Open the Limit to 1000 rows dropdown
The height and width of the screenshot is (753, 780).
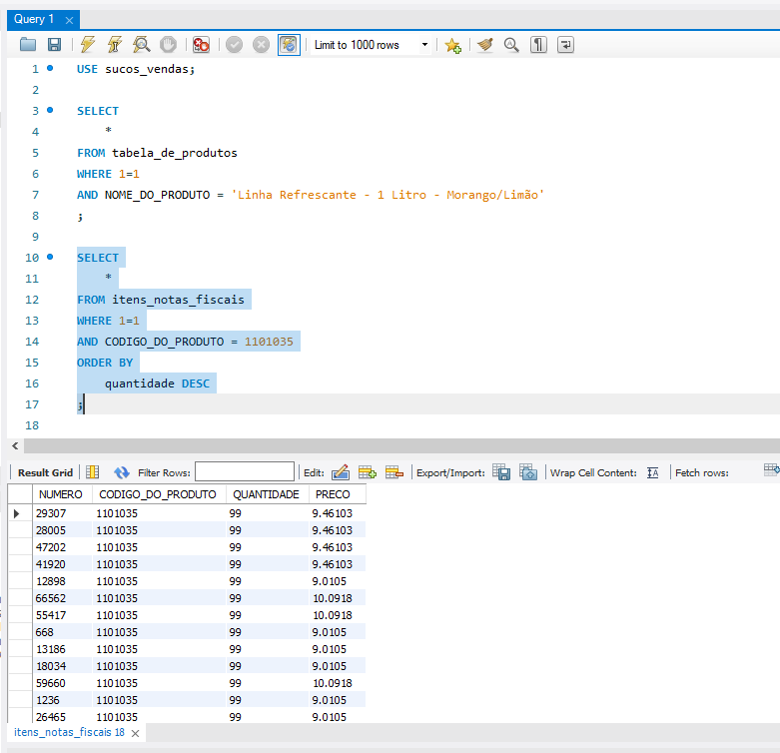coord(424,45)
